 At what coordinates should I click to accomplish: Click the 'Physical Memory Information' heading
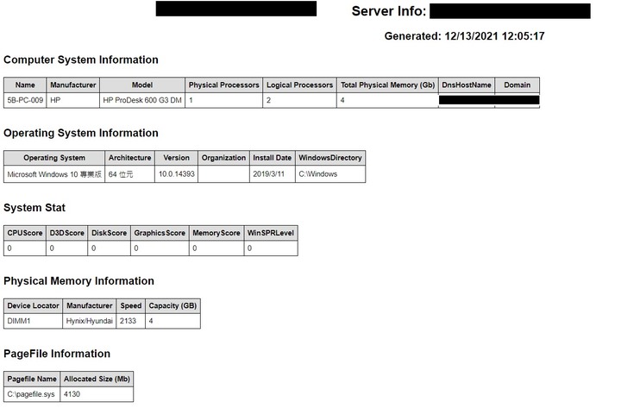coord(78,281)
